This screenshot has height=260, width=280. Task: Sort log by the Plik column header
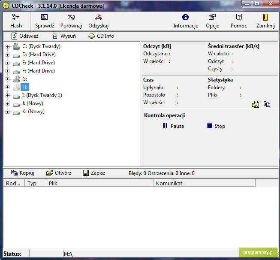pos(99,183)
